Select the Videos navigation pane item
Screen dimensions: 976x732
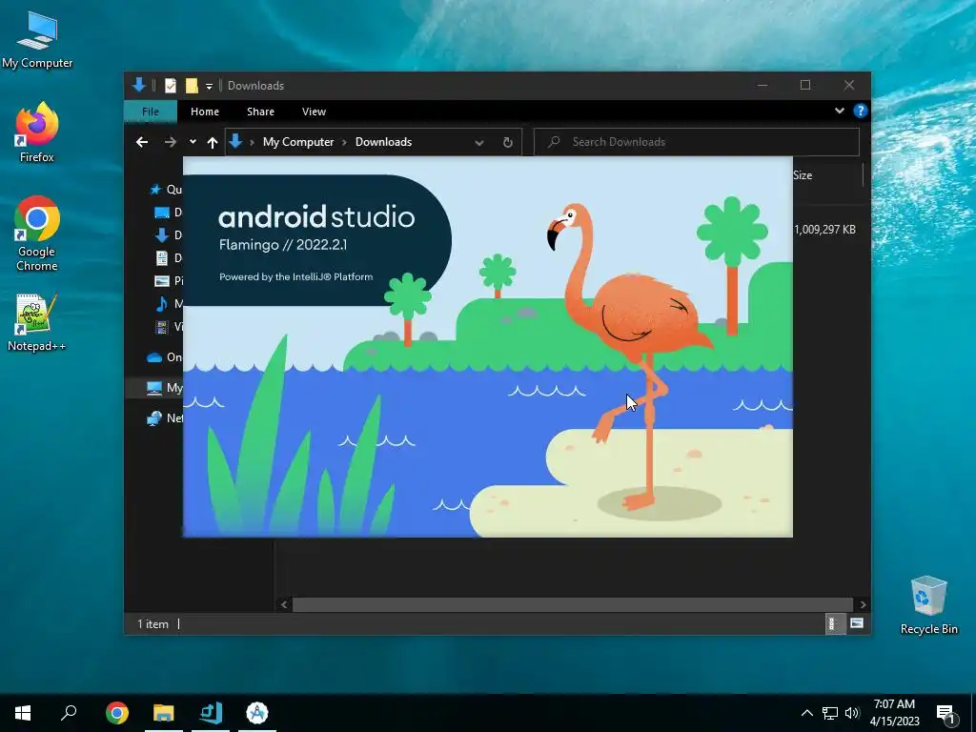point(168,327)
